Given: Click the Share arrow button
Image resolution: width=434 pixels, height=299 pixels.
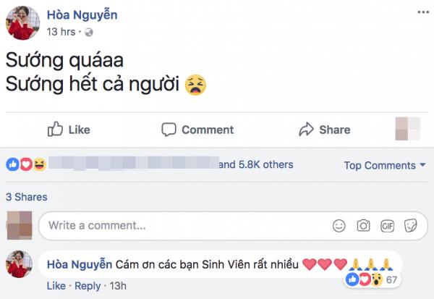Looking at the screenshot, I should [x=324, y=130].
